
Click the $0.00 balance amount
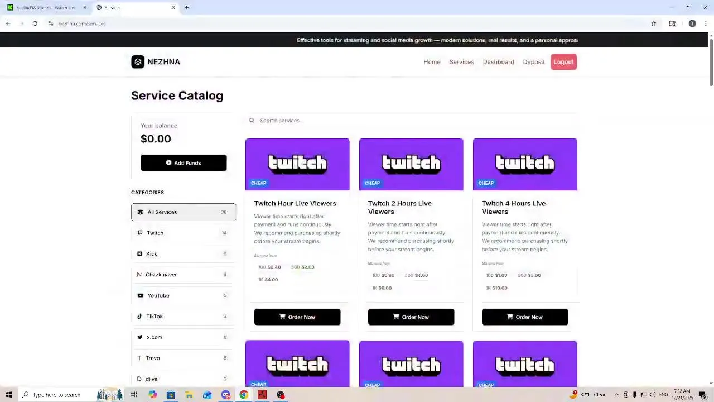pos(156,139)
